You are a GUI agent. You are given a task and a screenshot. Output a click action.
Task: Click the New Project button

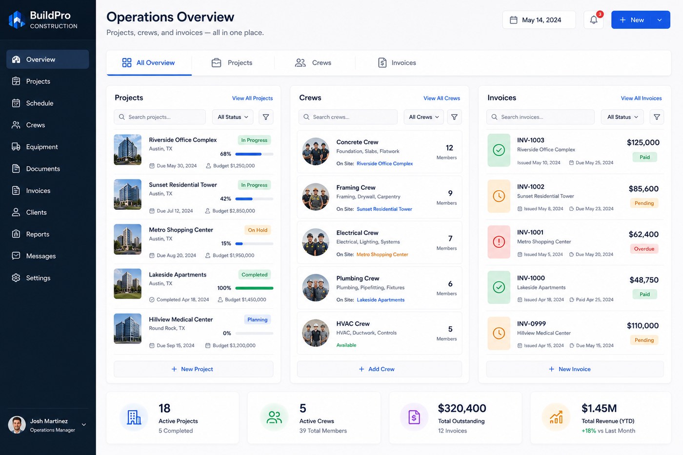tap(193, 369)
